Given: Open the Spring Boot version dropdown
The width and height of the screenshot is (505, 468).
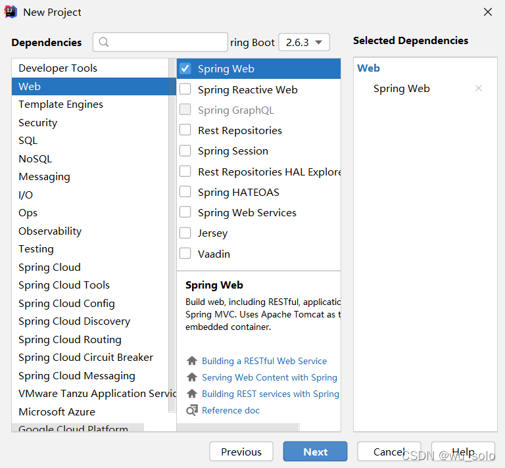Looking at the screenshot, I should pyautogui.click(x=304, y=42).
